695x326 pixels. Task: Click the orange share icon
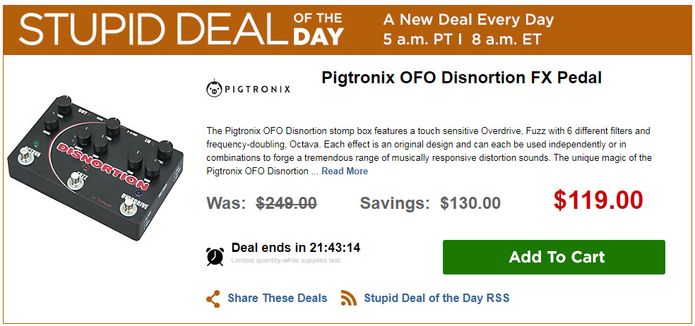point(213,298)
